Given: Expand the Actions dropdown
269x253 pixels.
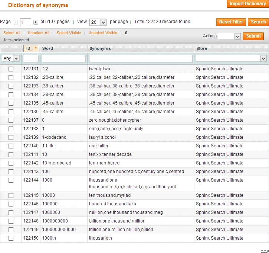Looking at the screenshot, I should click(x=229, y=36).
